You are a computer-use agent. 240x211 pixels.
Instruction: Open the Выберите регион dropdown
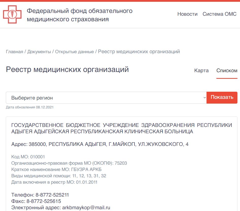106,98
